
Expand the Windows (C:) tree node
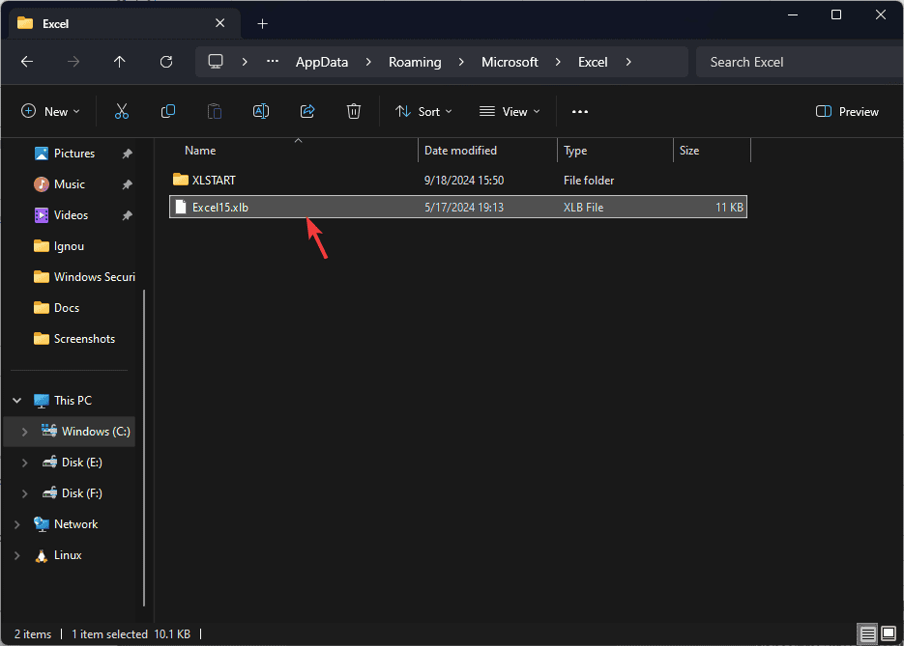[24, 432]
